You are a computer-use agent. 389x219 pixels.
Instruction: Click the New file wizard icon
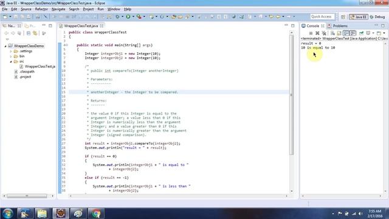(x=5, y=16)
